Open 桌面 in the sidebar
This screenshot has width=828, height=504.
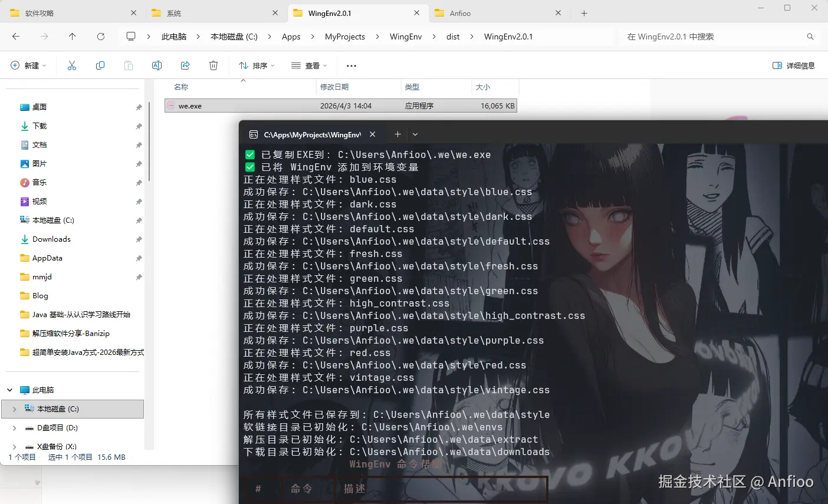(40, 107)
